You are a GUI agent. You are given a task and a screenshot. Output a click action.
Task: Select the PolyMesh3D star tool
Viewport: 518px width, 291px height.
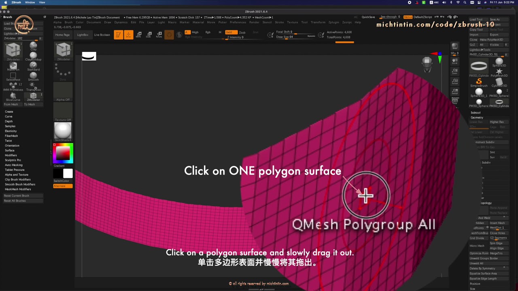[499, 72]
